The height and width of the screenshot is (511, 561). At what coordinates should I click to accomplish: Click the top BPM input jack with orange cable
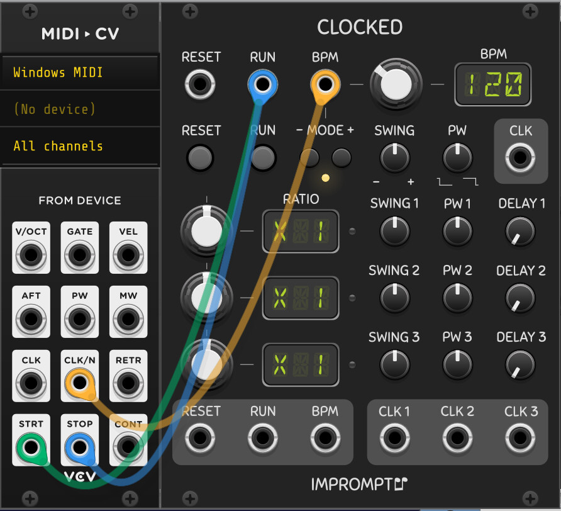click(325, 84)
